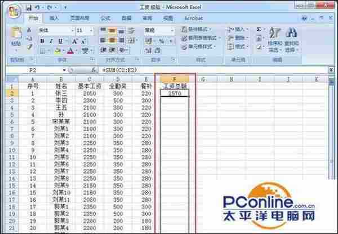Screen dimensions: 338x234
Task: Decrease cell indent
Action: pos(103,50)
